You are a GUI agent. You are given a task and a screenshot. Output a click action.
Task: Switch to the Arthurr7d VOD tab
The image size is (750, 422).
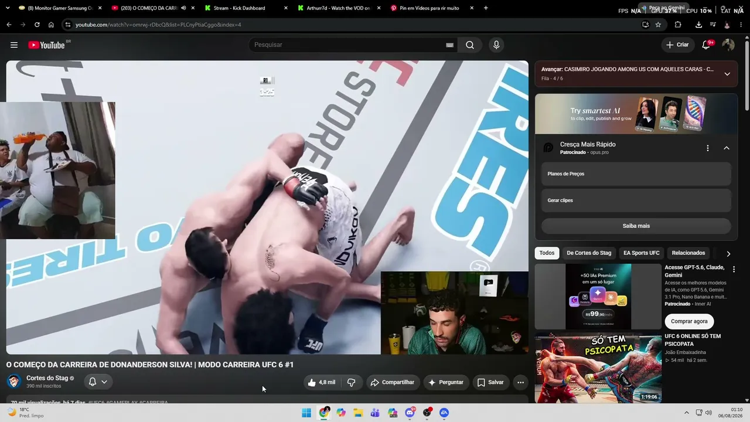pos(338,8)
